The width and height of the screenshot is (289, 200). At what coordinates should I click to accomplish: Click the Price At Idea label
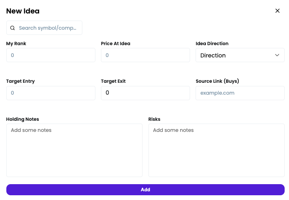(x=116, y=44)
